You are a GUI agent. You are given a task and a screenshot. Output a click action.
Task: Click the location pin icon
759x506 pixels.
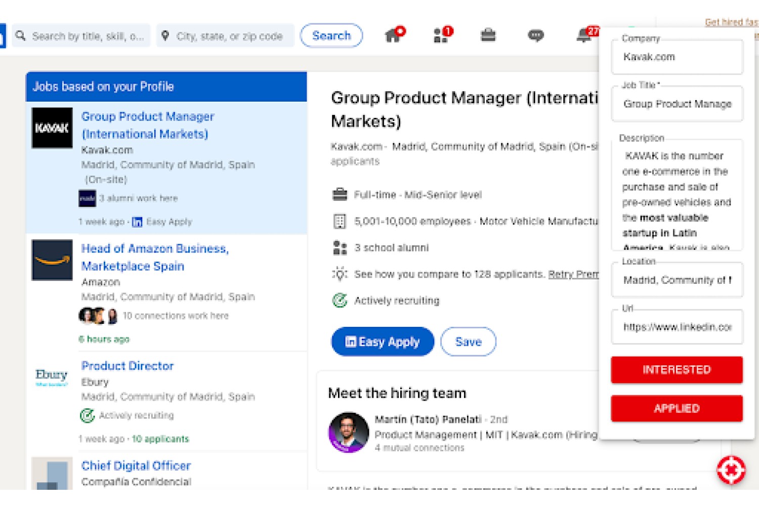point(165,35)
